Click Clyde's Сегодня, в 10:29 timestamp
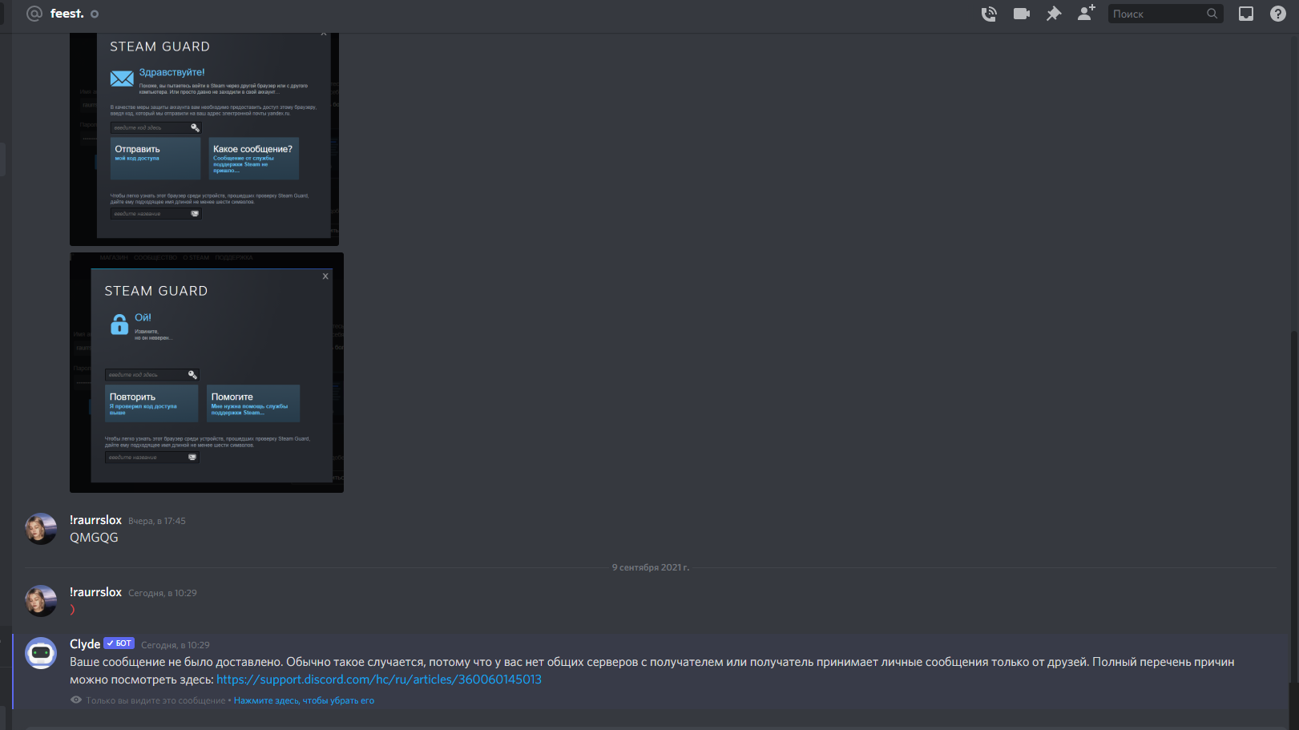The width and height of the screenshot is (1299, 730). click(175, 645)
